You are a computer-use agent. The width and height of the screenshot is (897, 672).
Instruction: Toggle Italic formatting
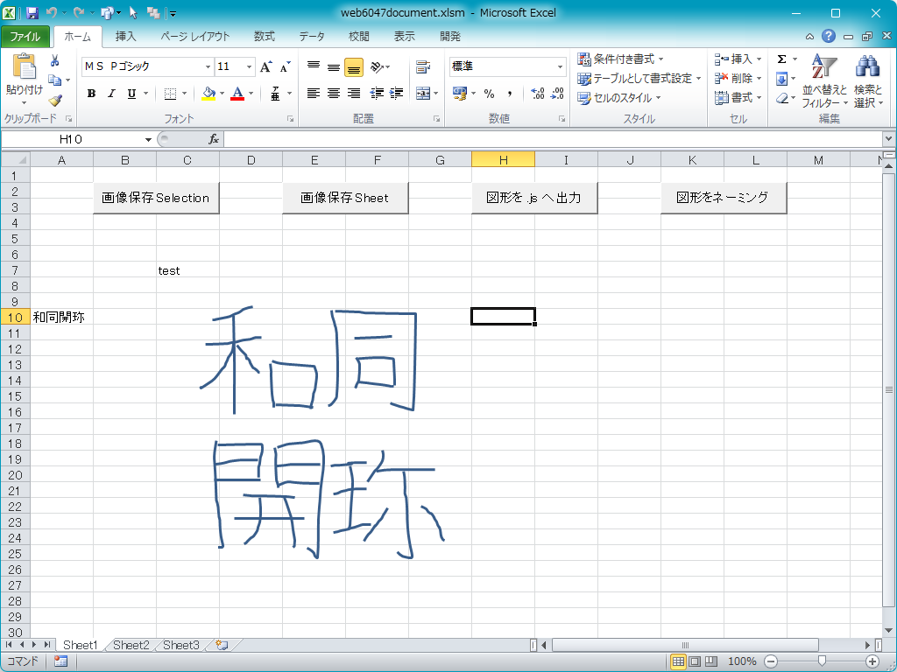pyautogui.click(x=111, y=94)
